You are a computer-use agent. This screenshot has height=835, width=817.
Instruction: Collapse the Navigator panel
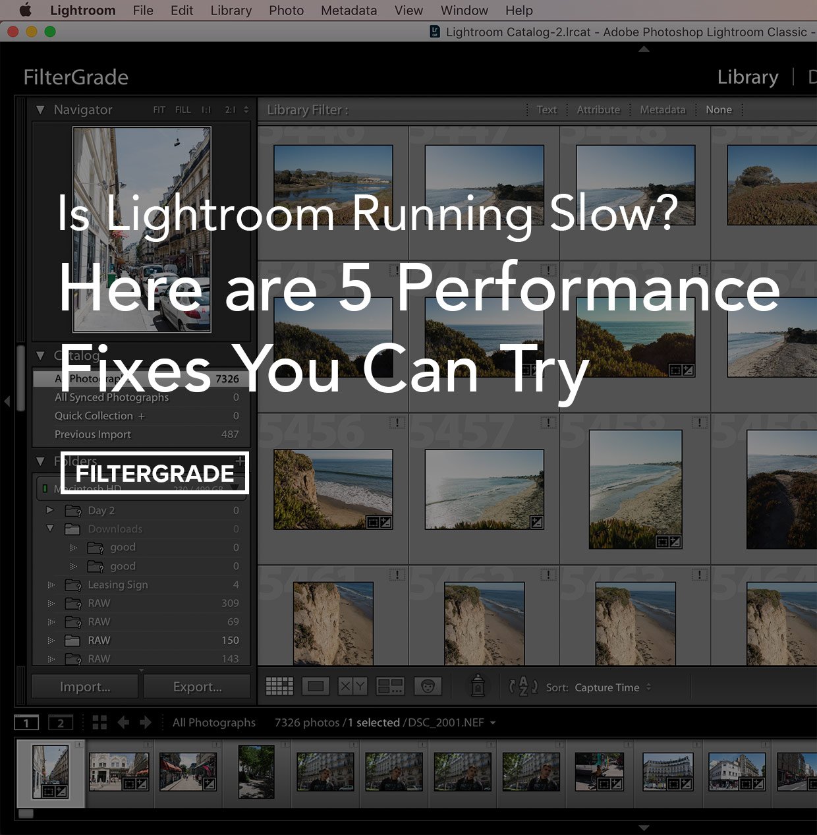41,110
